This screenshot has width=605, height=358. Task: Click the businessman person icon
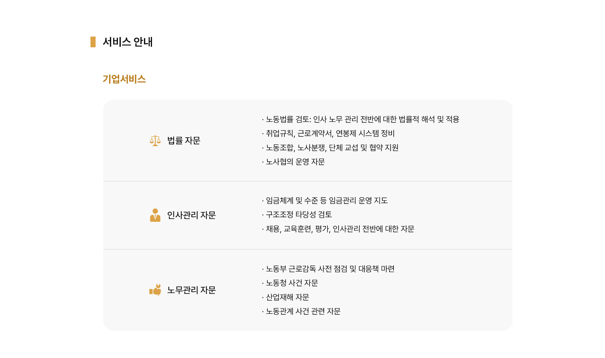[x=155, y=215]
